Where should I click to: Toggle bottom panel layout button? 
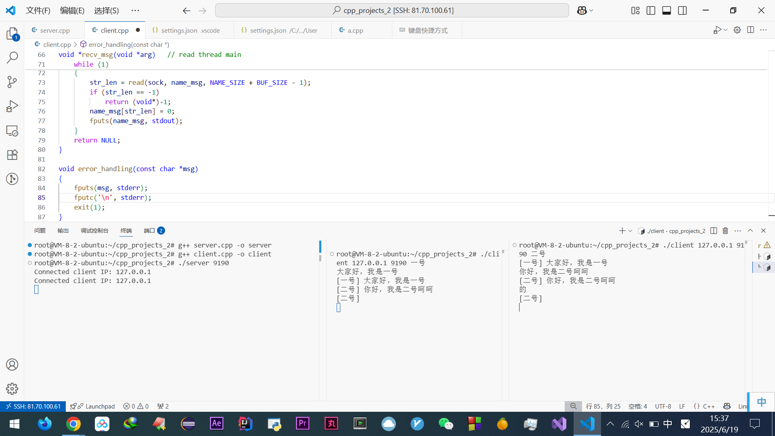pyautogui.click(x=666, y=10)
